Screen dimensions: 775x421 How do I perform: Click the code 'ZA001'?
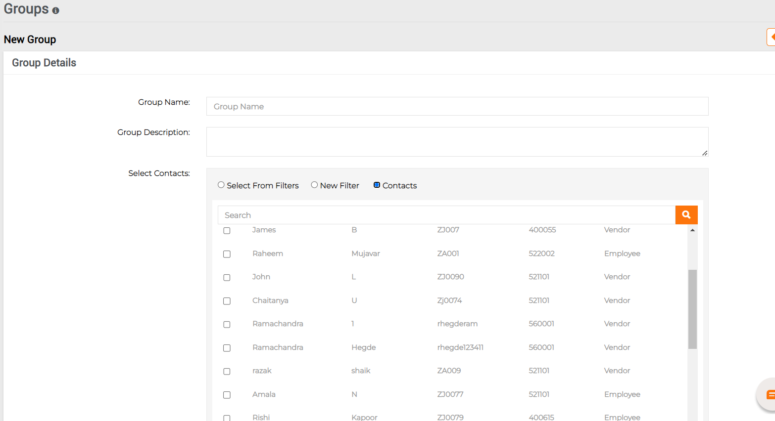(x=448, y=253)
